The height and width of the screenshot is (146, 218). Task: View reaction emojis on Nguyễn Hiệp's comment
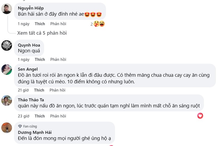[99, 24]
